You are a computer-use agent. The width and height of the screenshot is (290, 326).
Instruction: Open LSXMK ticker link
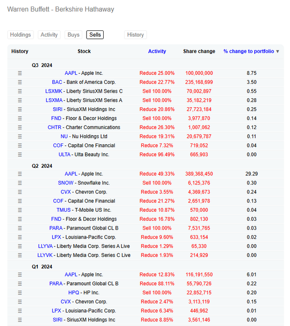point(54,91)
